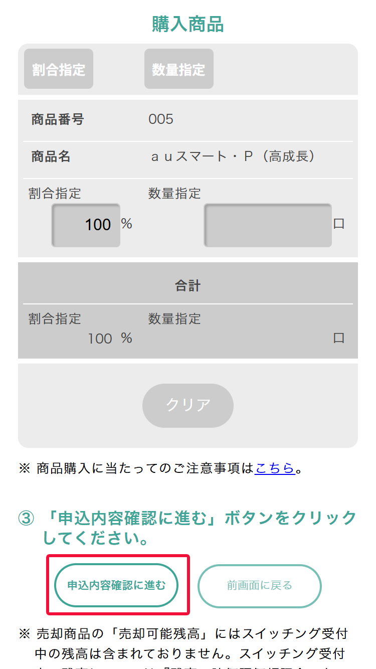Image resolution: width=376 pixels, height=669 pixels.
Task: Switch to the 数量指定 button at the top
Action: pyautogui.click(x=178, y=69)
